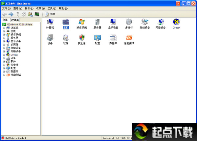
Task: Click the AIDA64 title bar logo icon
Action: (x=3, y=4)
